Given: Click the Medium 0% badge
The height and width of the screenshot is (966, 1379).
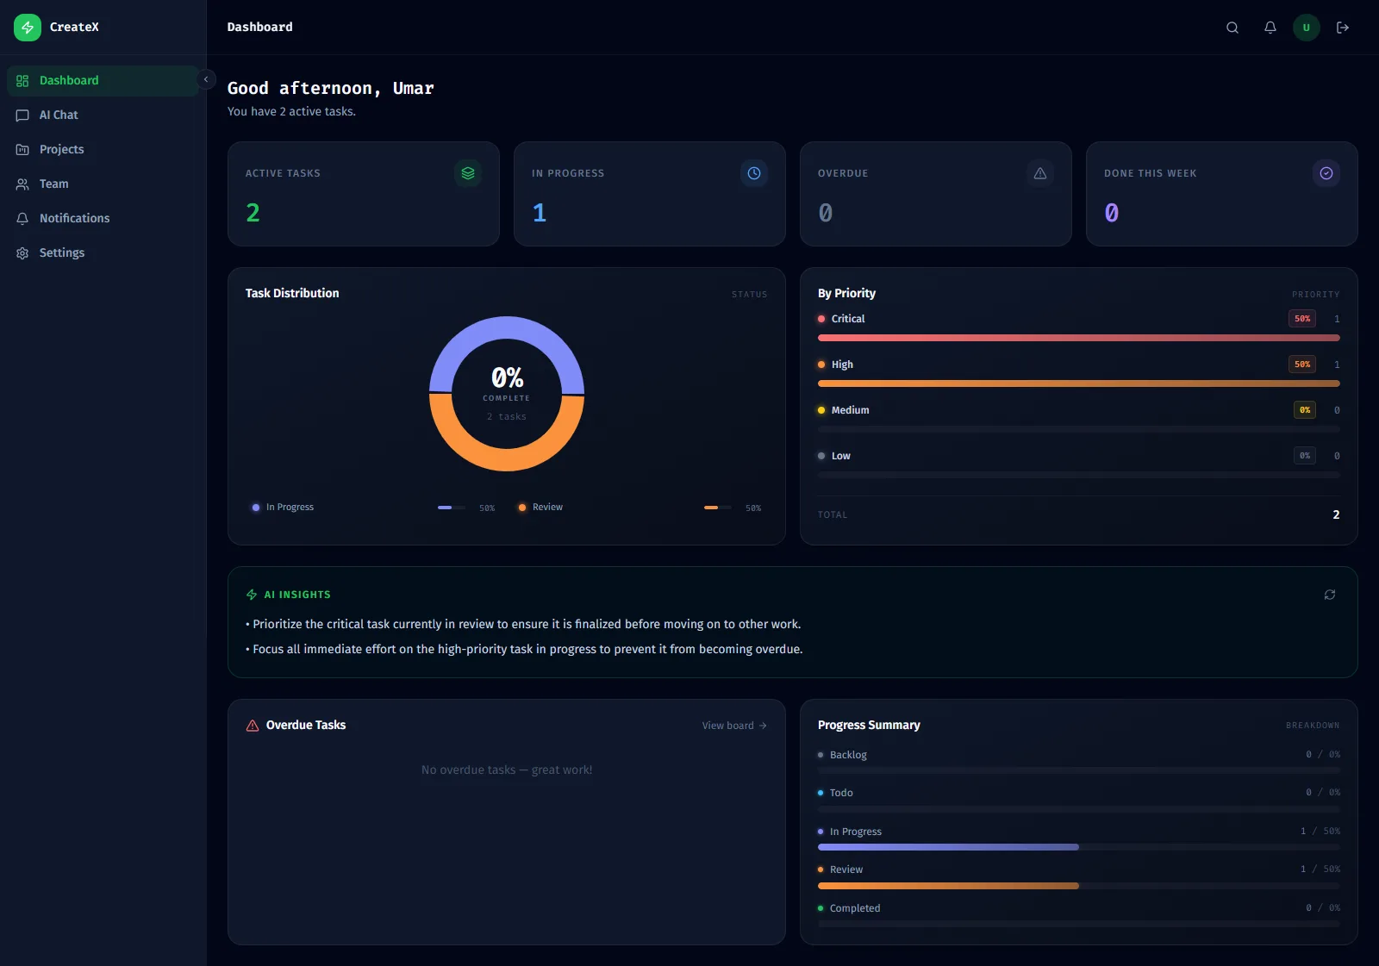Looking at the screenshot, I should click(1305, 410).
